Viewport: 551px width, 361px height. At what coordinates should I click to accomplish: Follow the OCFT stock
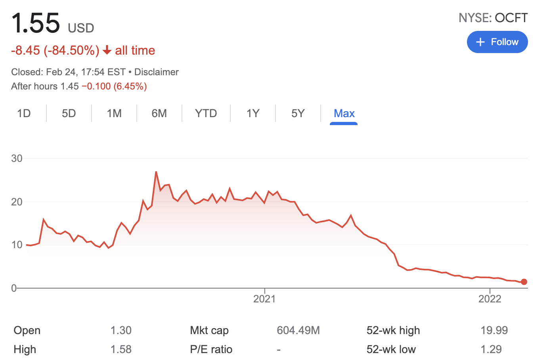pyautogui.click(x=497, y=42)
